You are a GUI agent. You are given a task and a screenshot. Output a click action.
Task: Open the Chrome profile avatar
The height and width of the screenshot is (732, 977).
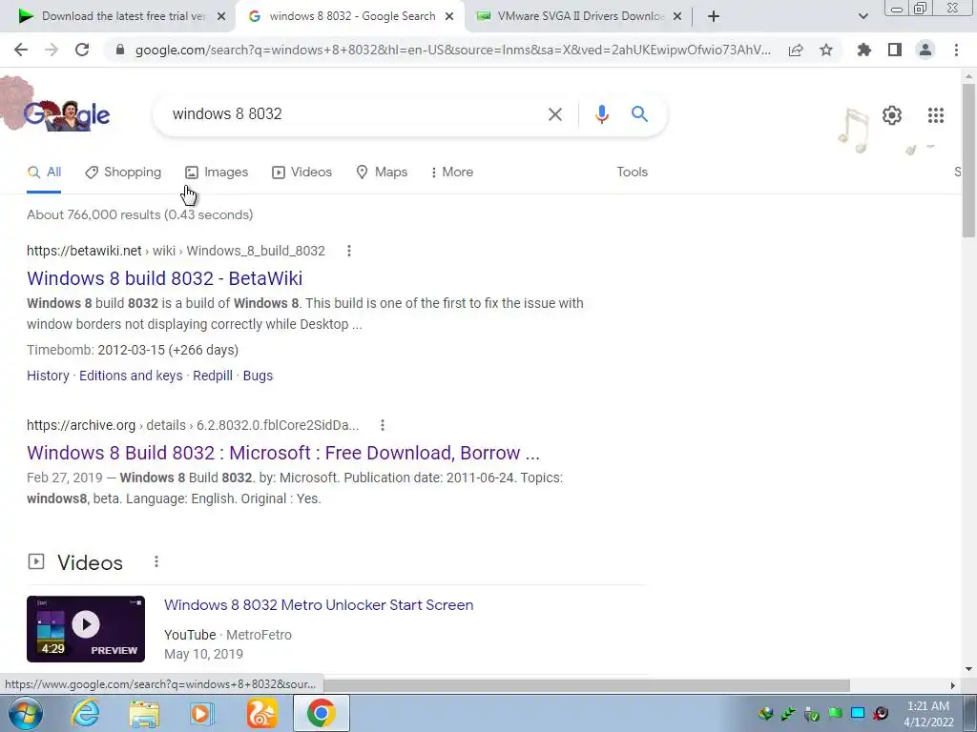click(925, 50)
